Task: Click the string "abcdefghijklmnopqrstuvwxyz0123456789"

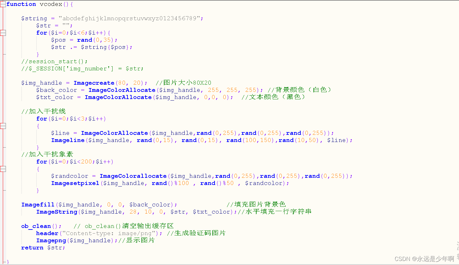Action: (129, 18)
